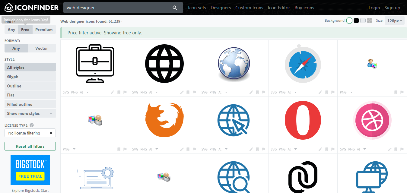Screen dimensions: 407x193
Task: Select black background swatch
Action: click(356, 21)
